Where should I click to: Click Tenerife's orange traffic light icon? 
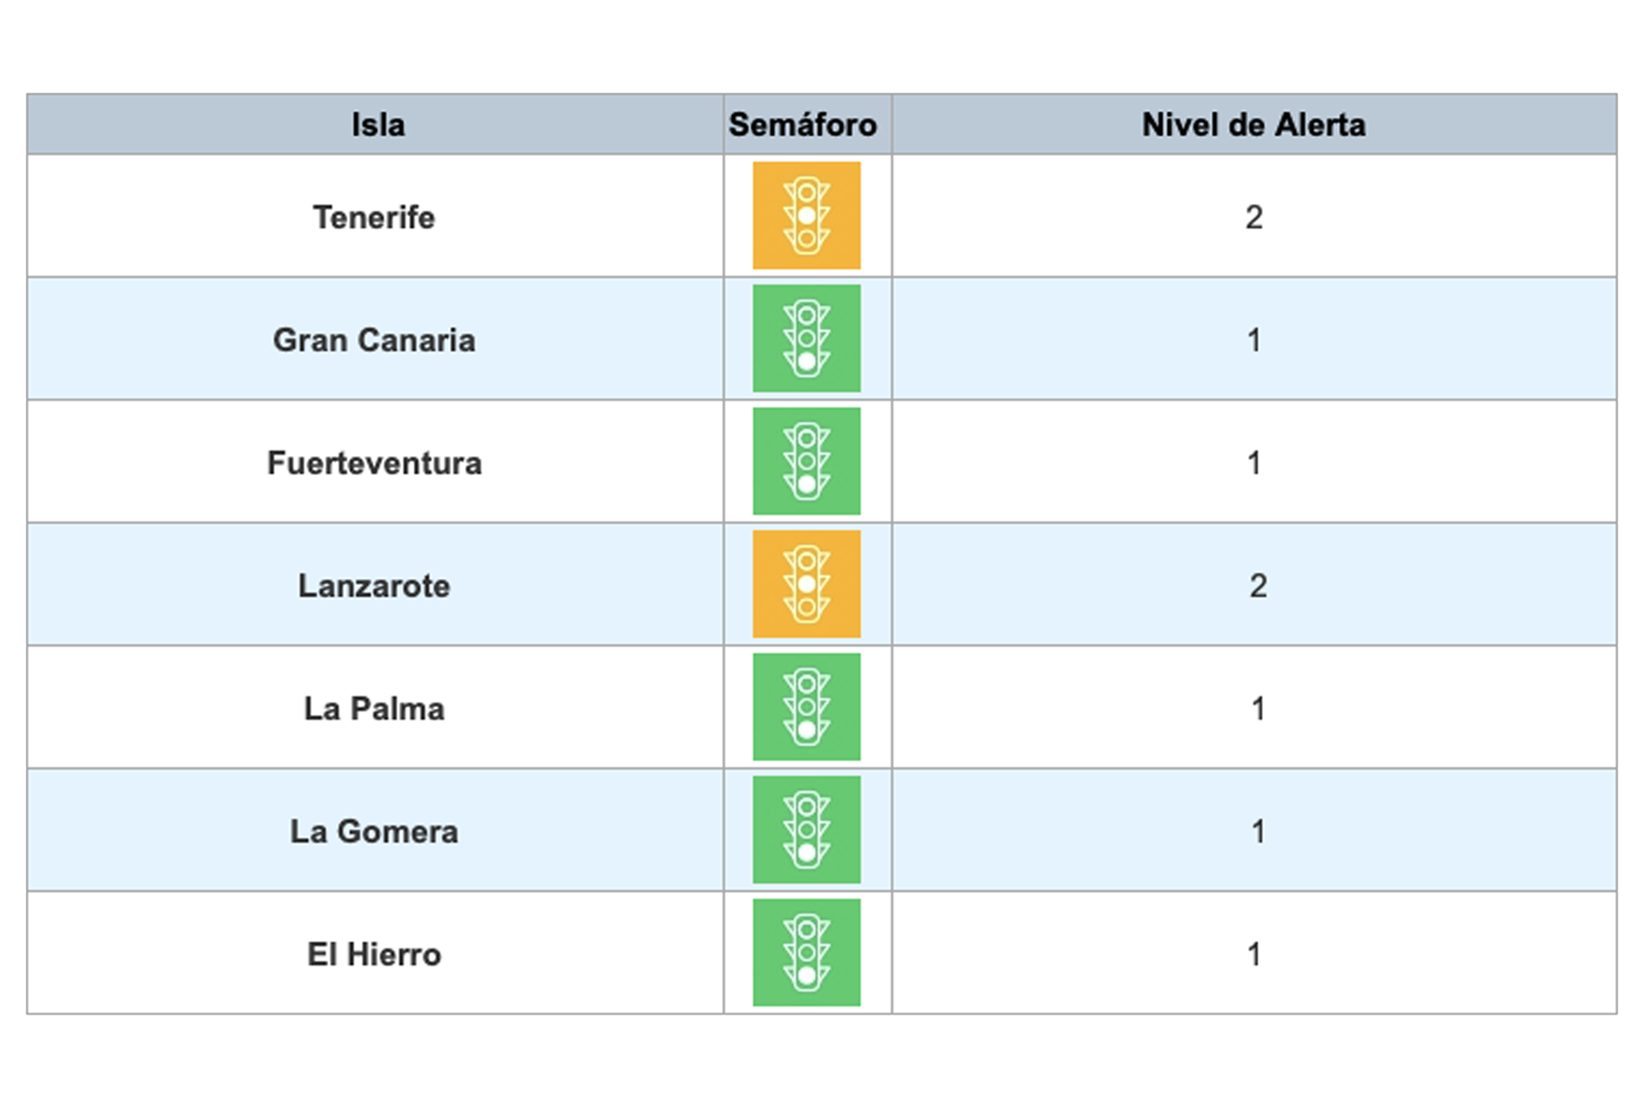click(806, 215)
